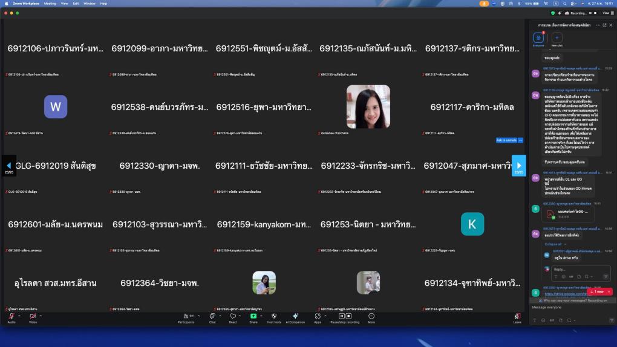The width and height of the screenshot is (617, 347).
Task: Click the red '1 new' message button
Action: point(599,291)
